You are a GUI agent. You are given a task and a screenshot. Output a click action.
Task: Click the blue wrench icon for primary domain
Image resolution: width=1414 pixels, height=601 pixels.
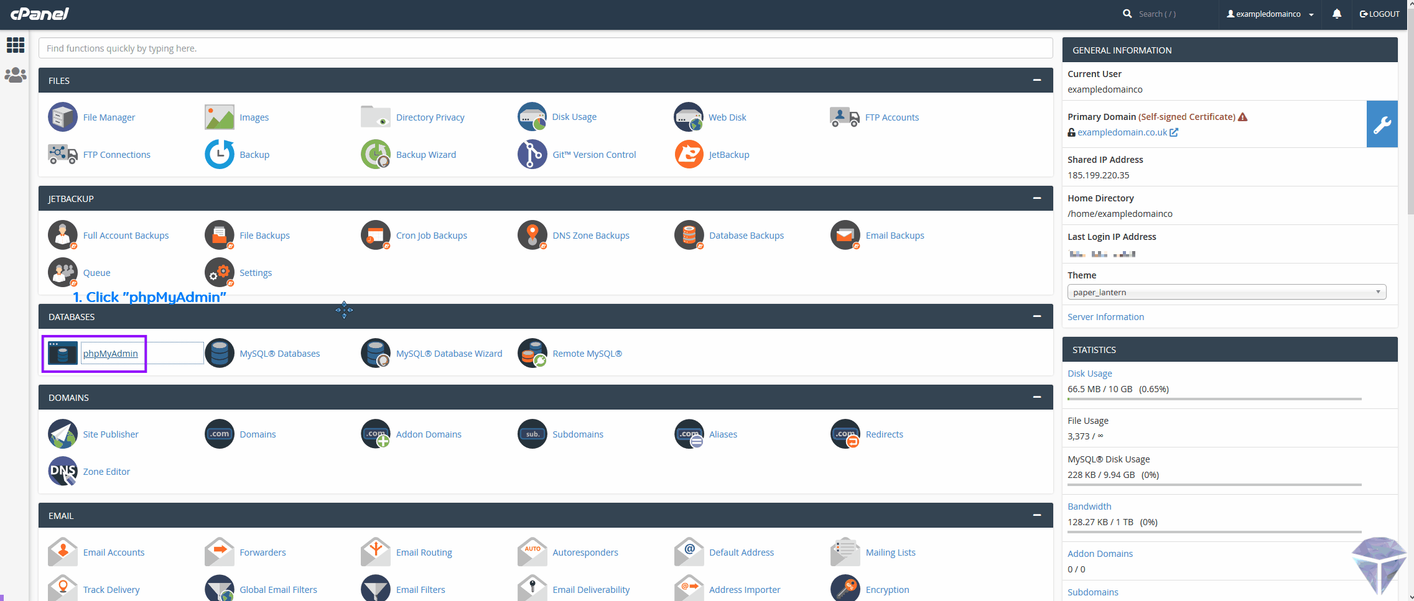pyautogui.click(x=1382, y=124)
